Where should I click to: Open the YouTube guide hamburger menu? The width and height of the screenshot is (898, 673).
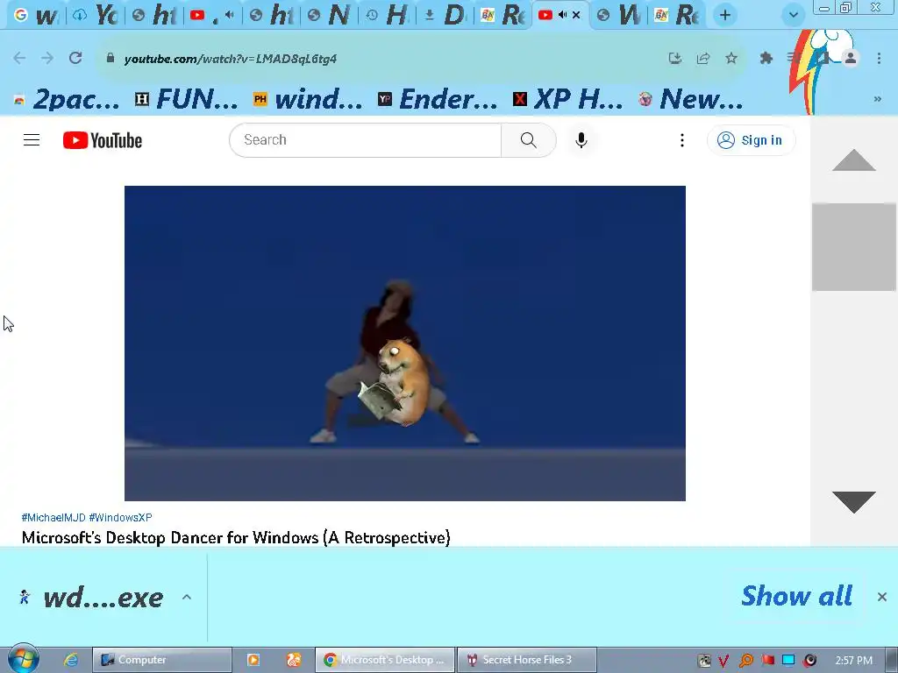click(x=32, y=140)
